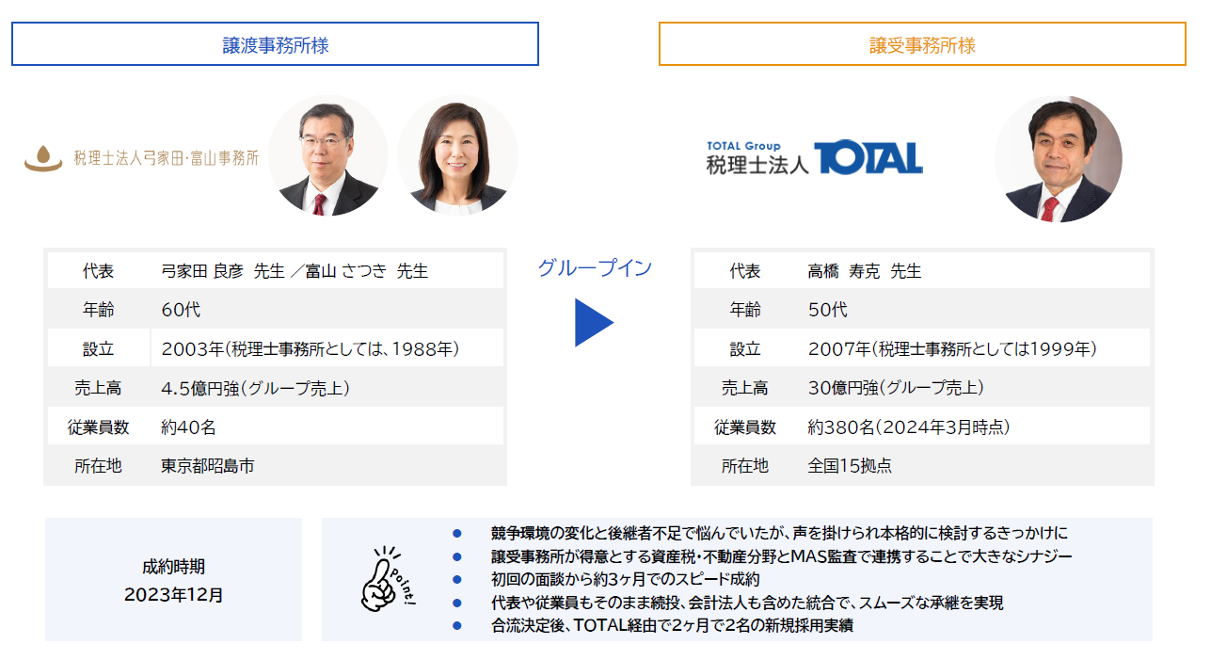
Task: Click the 所在地 label beside 全国15拠点
Action: (x=745, y=466)
